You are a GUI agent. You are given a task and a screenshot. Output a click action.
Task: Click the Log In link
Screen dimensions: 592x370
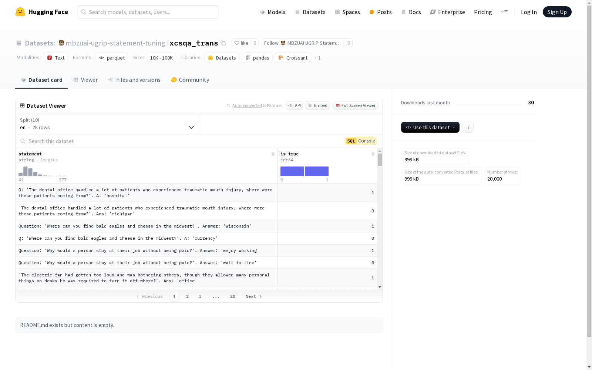coord(529,12)
